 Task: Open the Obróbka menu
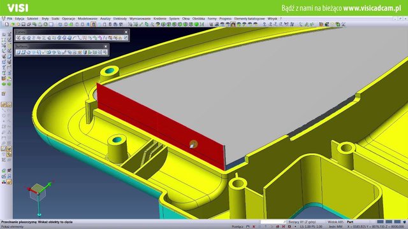point(198,18)
